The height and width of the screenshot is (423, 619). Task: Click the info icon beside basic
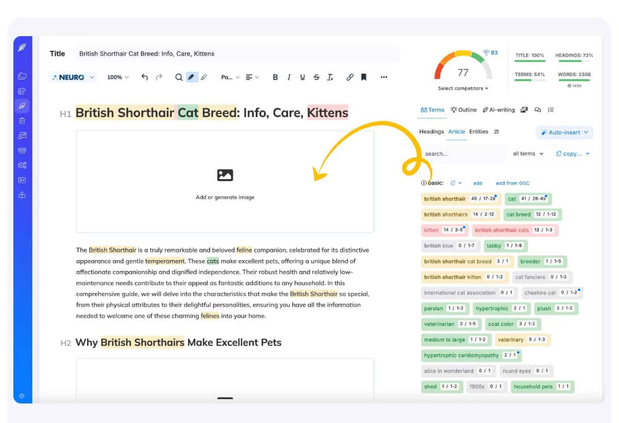pyautogui.click(x=424, y=183)
